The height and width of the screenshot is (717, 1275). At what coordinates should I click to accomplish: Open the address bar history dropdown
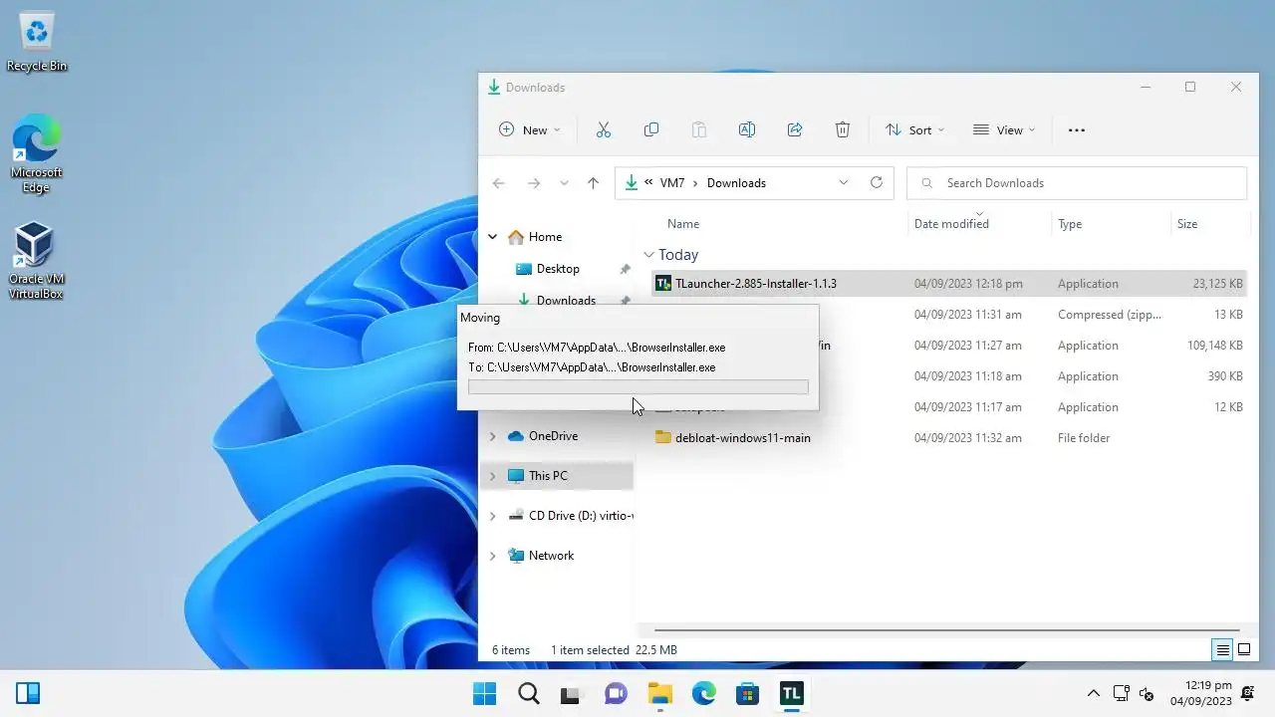pos(844,182)
